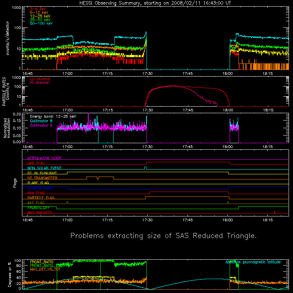
Task: Click the SC_IN_SUNLIGHT flag label
Action: (x=42, y=173)
